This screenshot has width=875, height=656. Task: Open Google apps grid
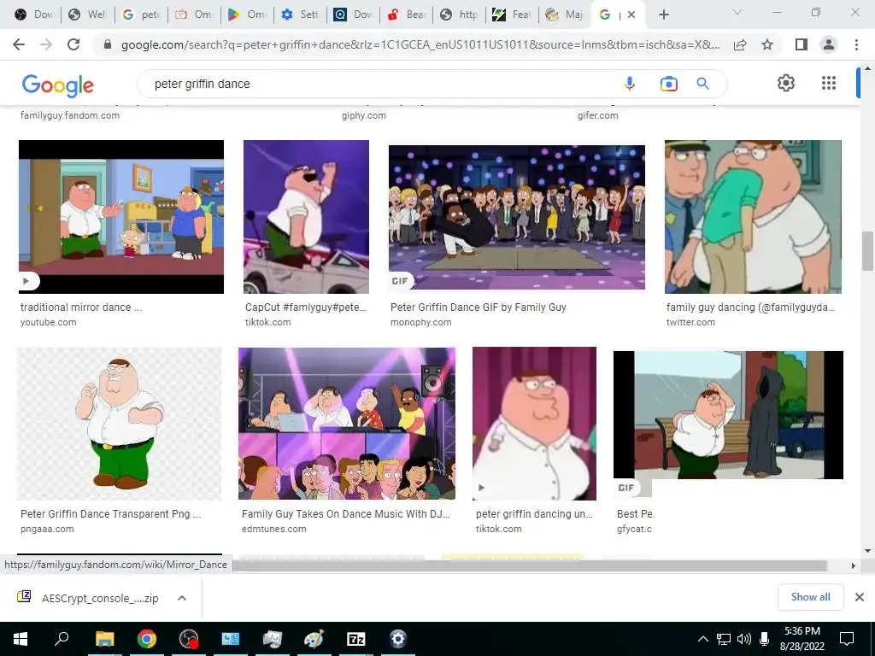pos(829,83)
